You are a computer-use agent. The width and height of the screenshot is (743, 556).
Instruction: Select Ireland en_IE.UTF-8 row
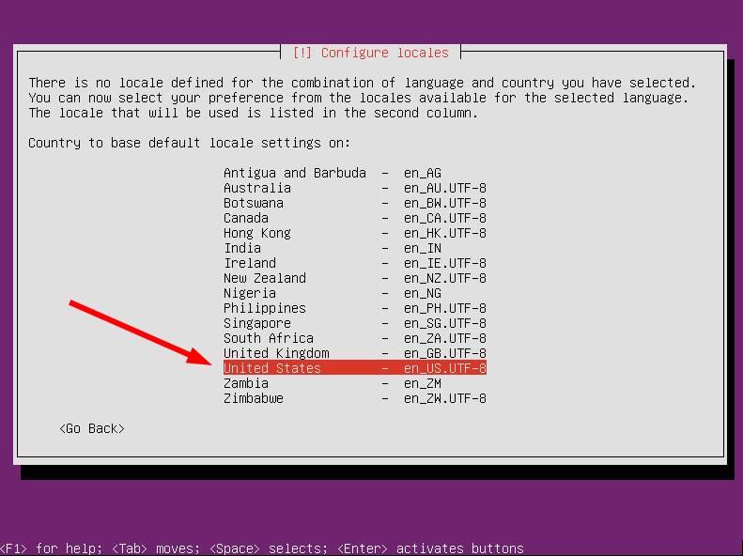click(x=355, y=263)
